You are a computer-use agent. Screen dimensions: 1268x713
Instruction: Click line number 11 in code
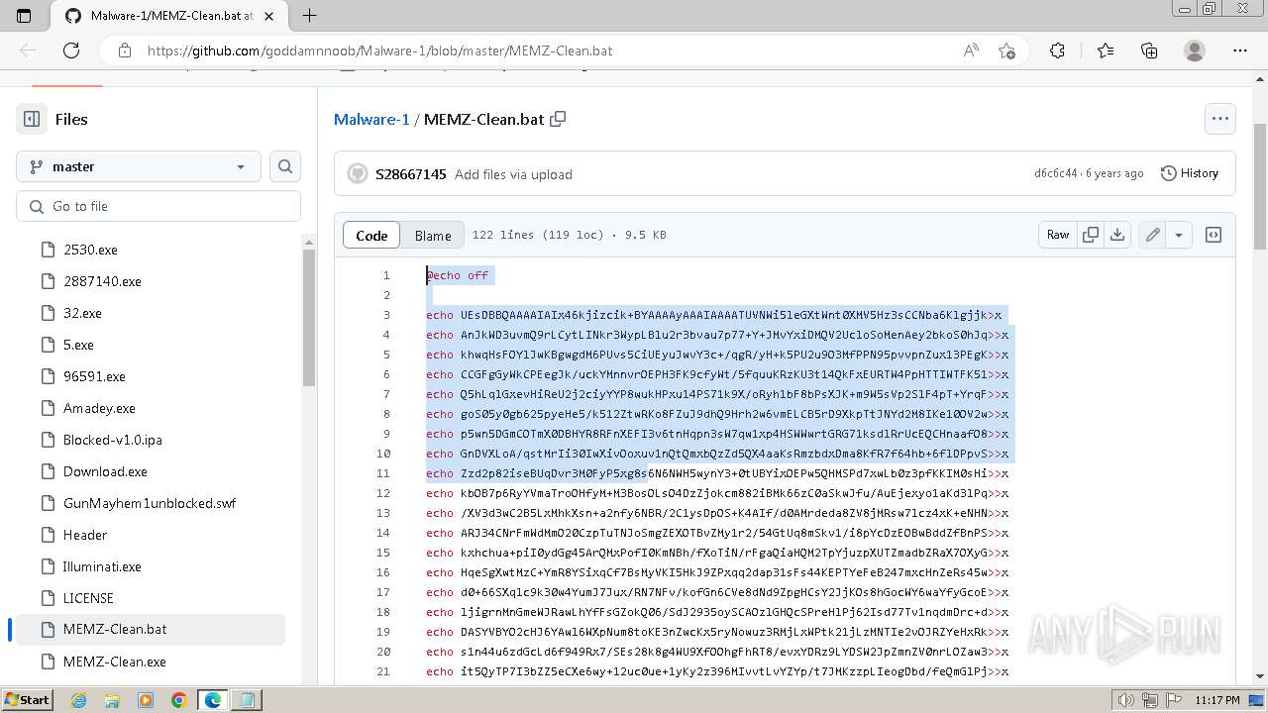pyautogui.click(x=383, y=473)
